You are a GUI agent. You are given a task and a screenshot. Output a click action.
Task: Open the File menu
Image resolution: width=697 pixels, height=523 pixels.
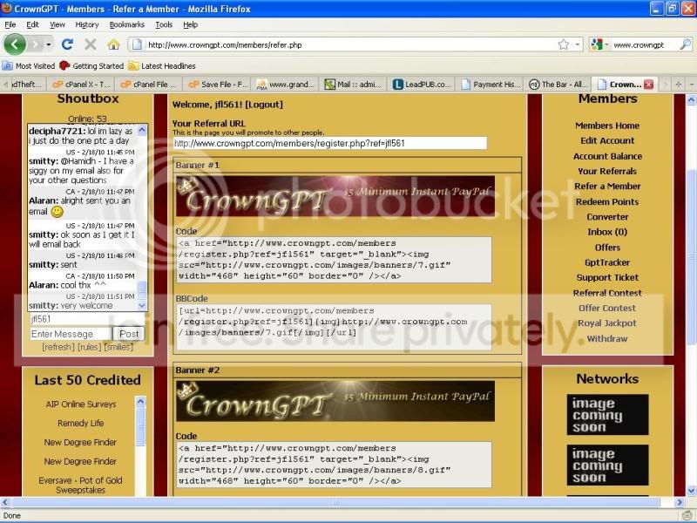[x=10, y=25]
